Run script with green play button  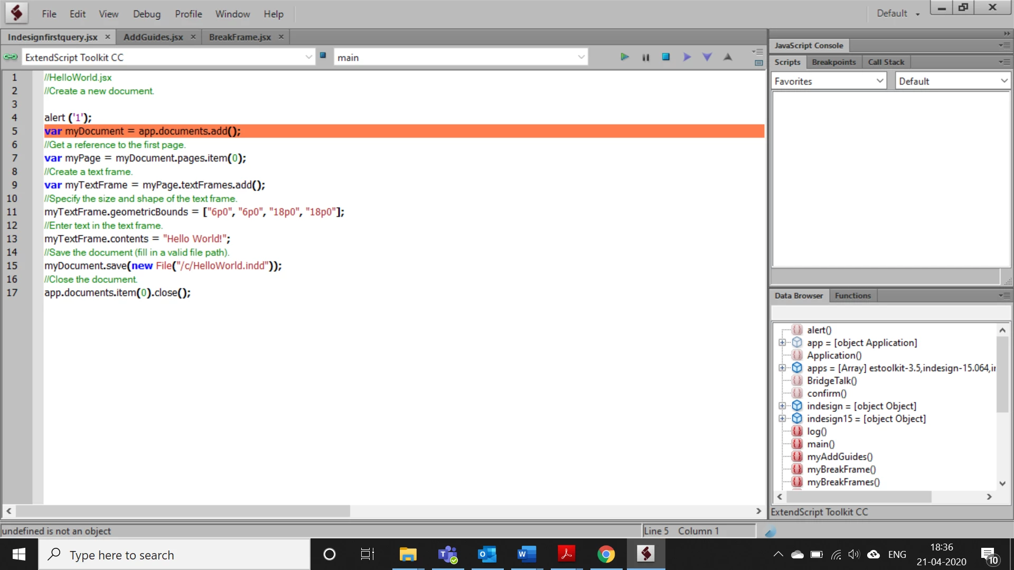(624, 57)
